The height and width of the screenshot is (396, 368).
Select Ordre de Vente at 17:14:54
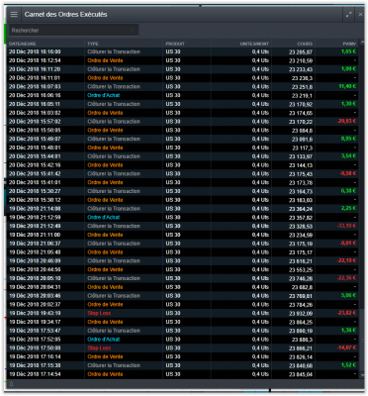tap(105, 374)
